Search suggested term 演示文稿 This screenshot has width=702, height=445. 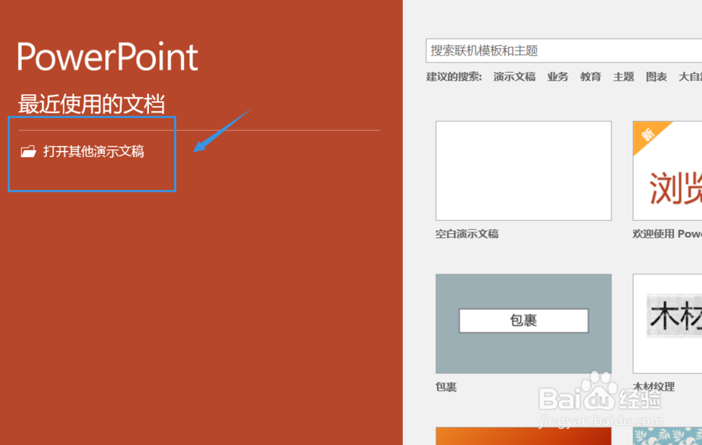pyautogui.click(x=515, y=77)
